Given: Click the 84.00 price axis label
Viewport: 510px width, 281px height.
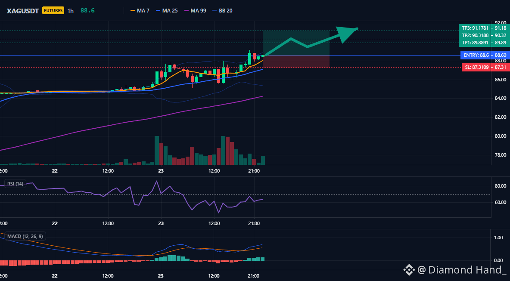Looking at the screenshot, I should (500, 98).
